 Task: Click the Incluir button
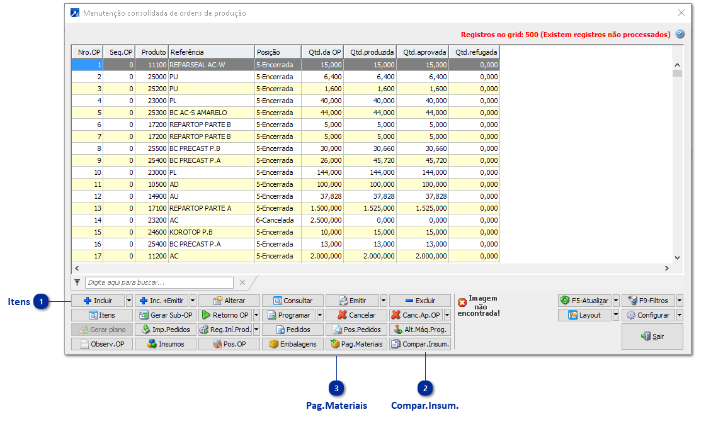[98, 301]
